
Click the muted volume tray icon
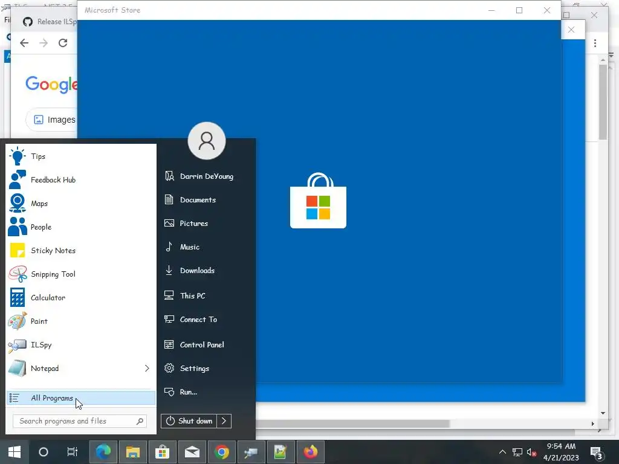531,452
